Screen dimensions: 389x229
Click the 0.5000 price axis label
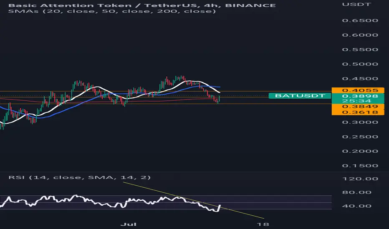[x=360, y=64]
